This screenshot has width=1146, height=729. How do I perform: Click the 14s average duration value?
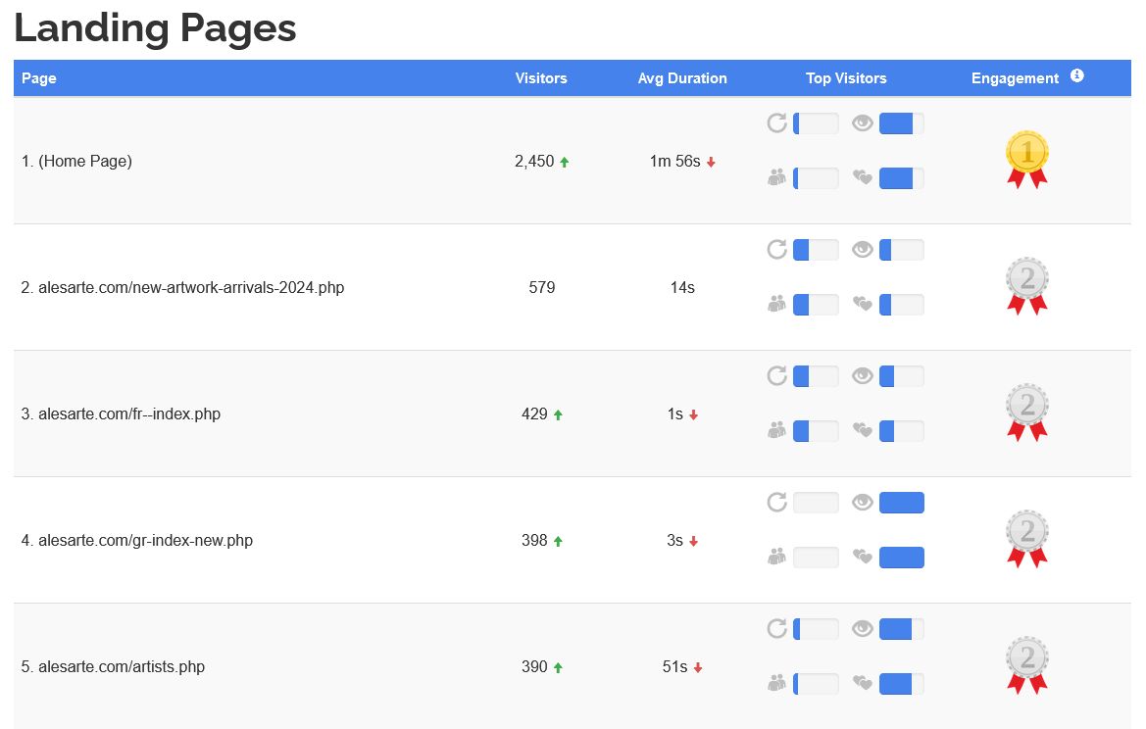[682, 288]
